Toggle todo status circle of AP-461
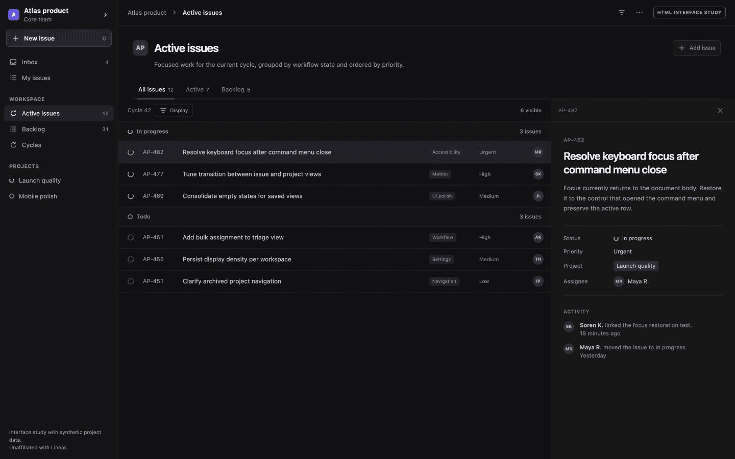The image size is (735, 459). (131, 238)
